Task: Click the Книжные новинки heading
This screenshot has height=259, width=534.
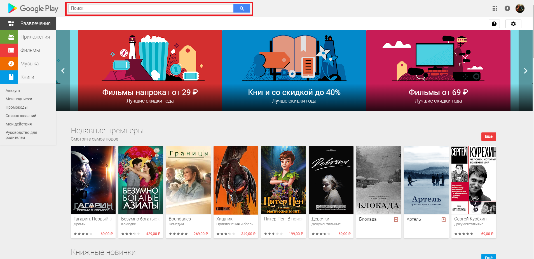Action: 103,252
